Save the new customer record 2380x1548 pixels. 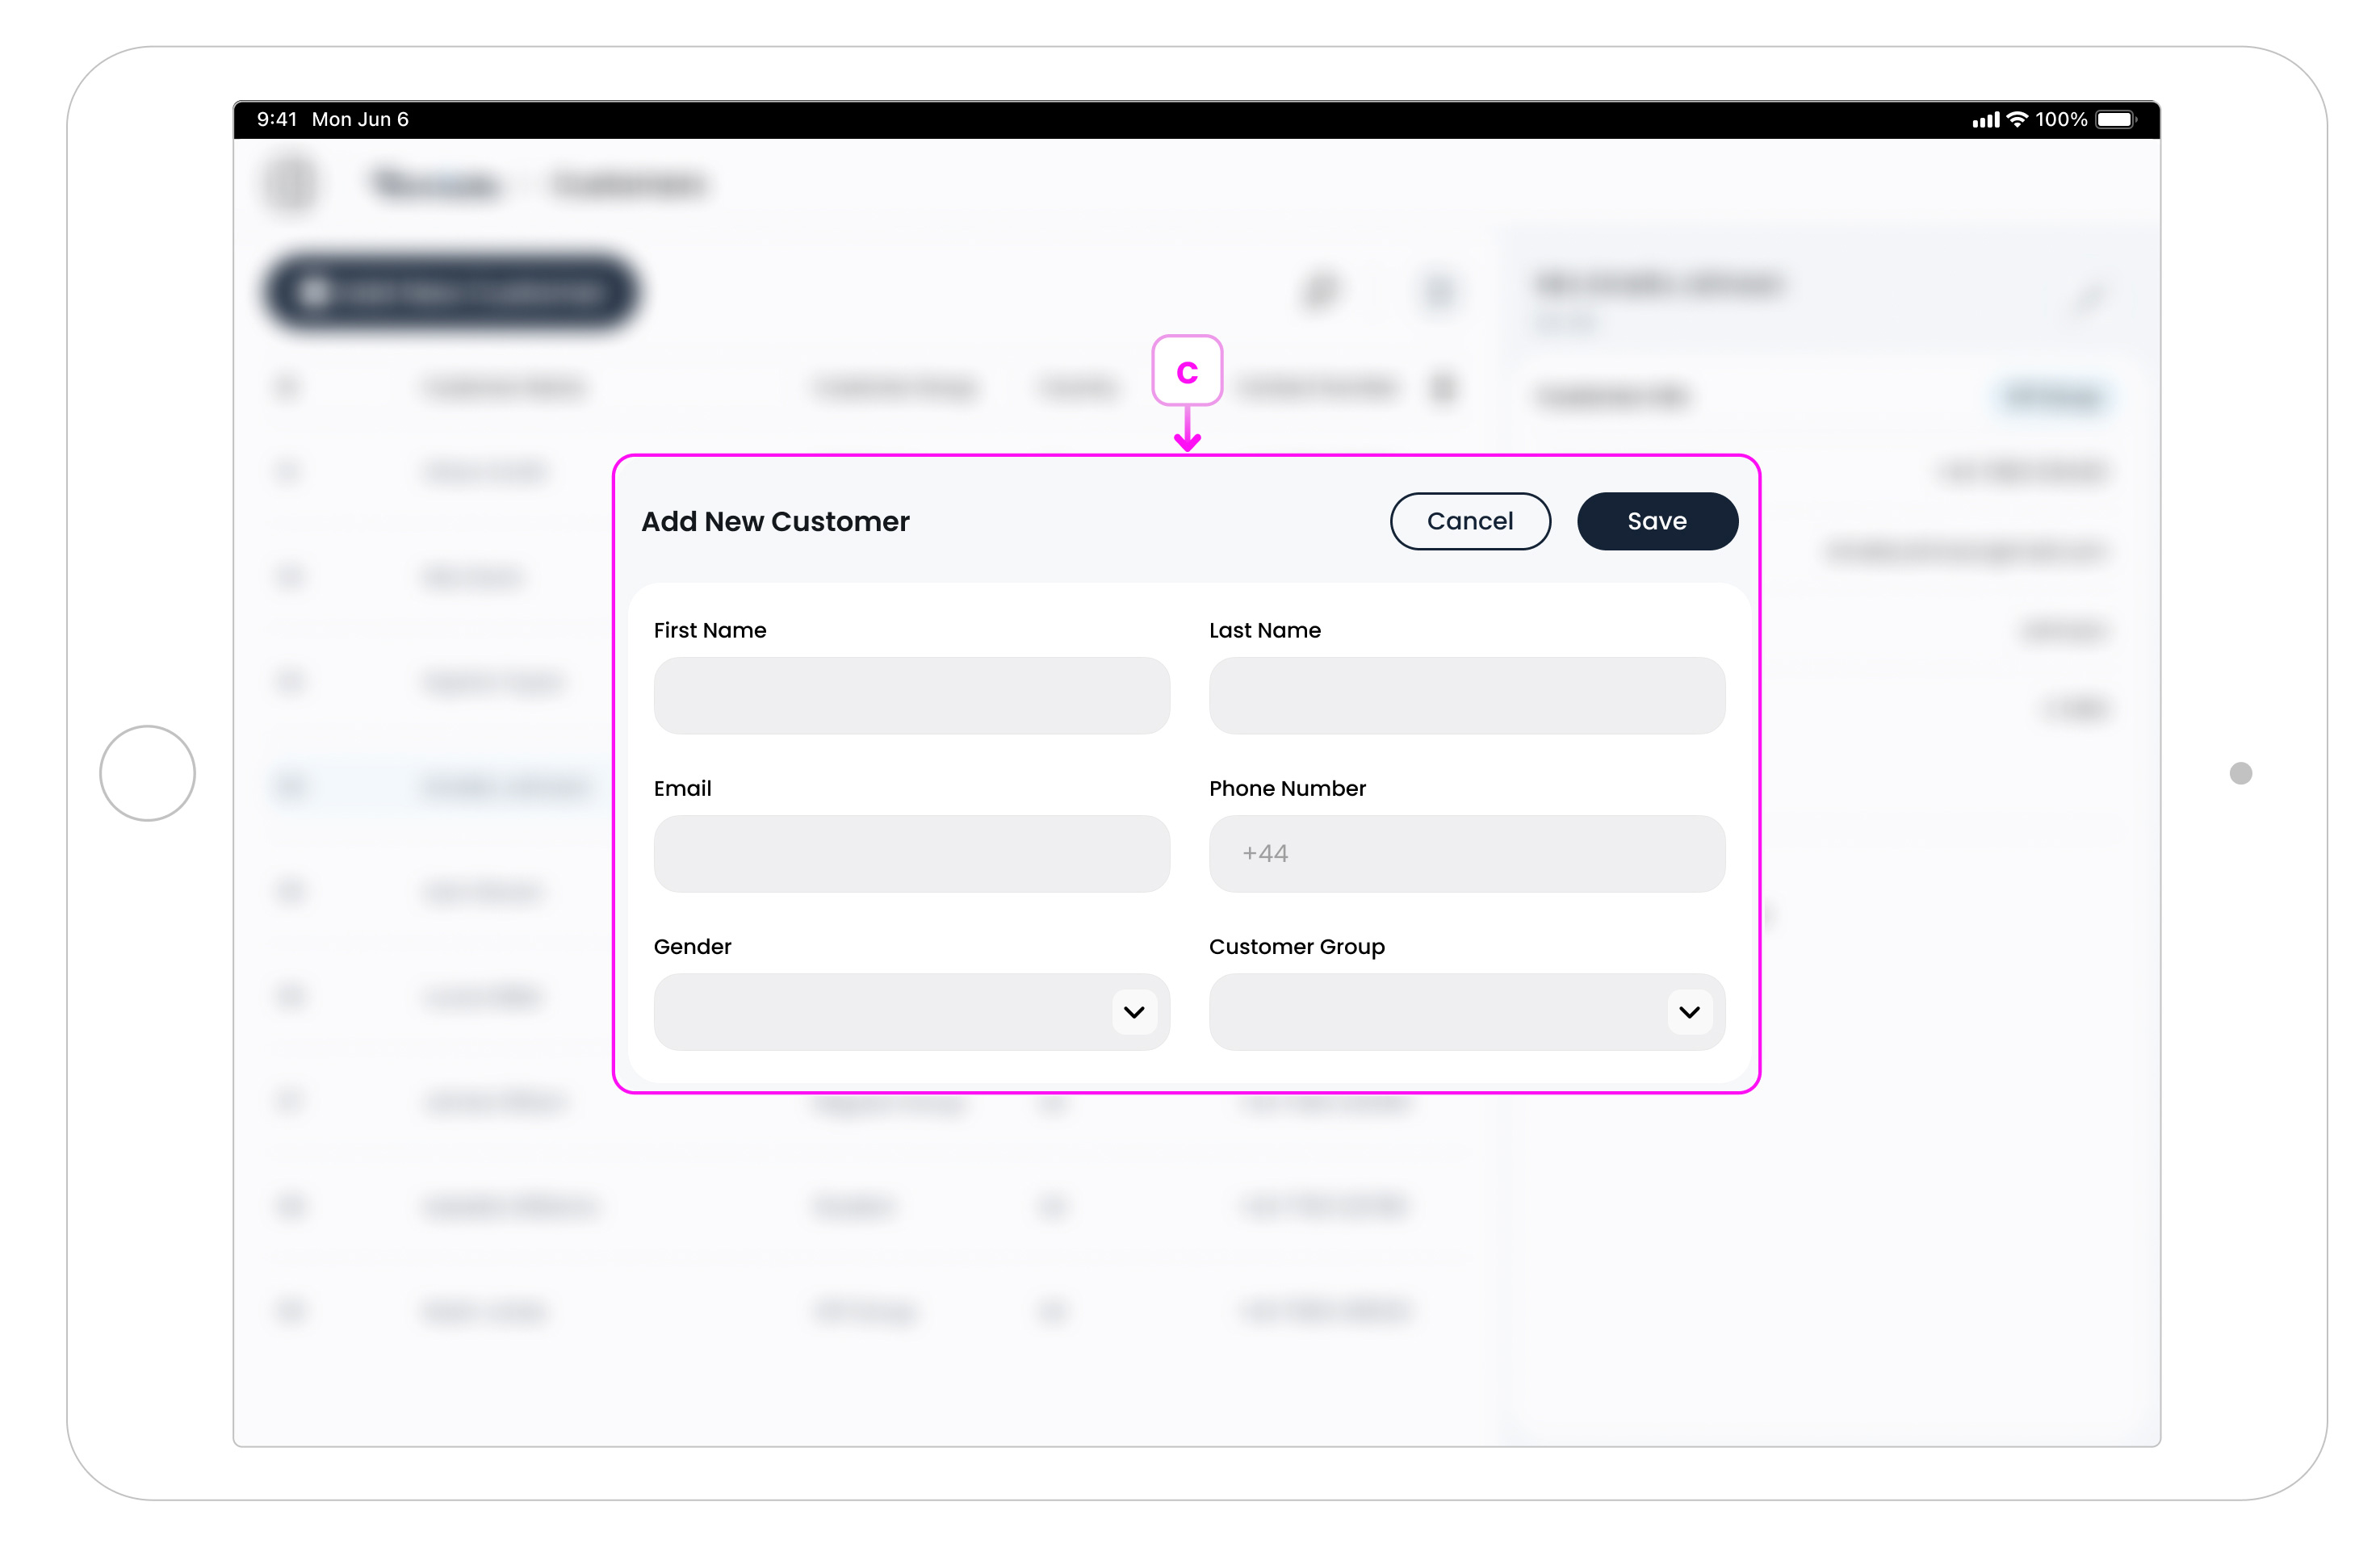1657,521
